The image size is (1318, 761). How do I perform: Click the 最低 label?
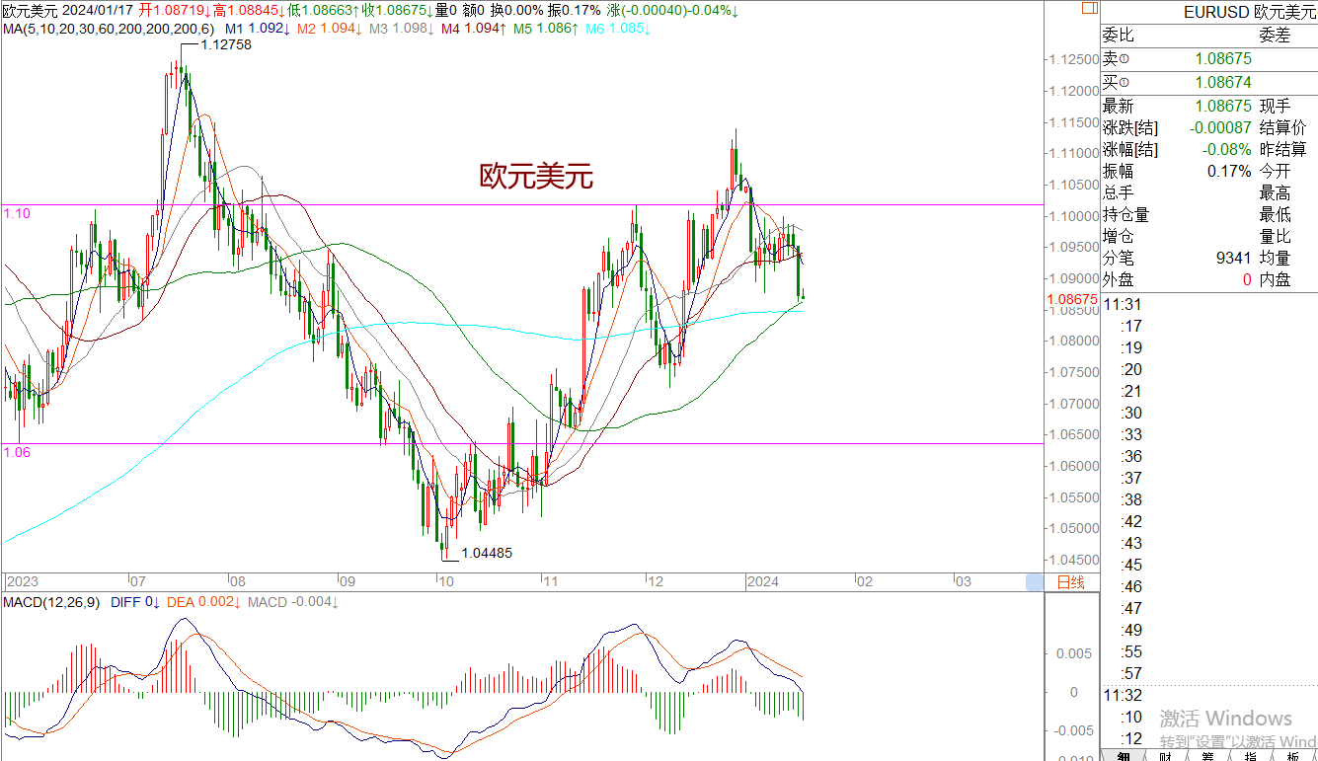coord(1276,214)
